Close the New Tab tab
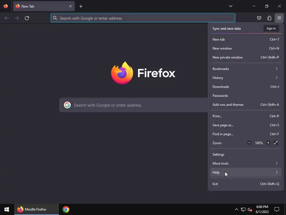286x215 pixels. 70,6
